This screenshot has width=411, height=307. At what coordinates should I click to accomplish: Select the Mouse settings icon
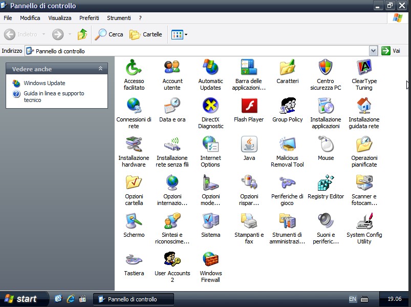(326, 148)
